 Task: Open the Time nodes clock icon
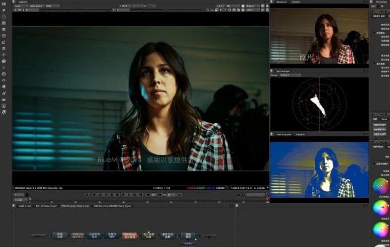pyautogui.click(x=4, y=17)
